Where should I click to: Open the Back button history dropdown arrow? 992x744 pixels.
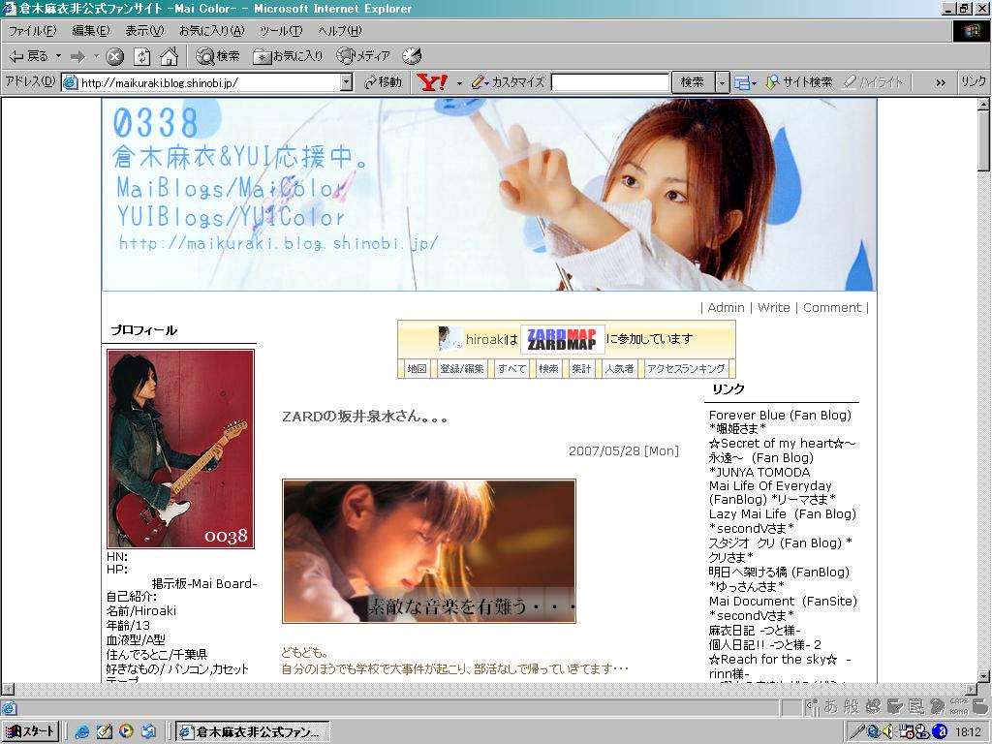[x=58, y=56]
